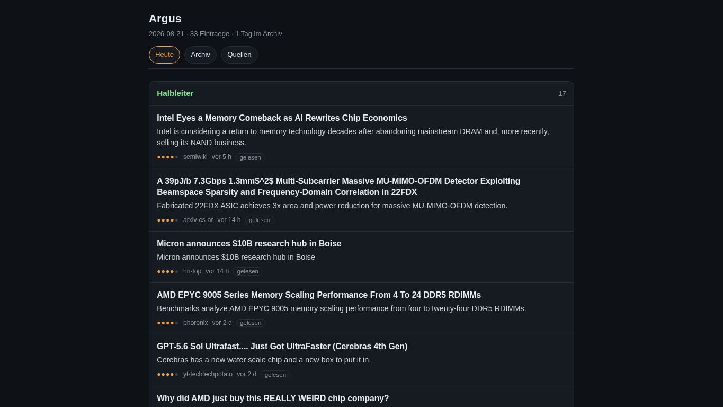723x407 pixels.
Task: Click rating dots on arxiv-cs-ar entry
Action: 167,220
